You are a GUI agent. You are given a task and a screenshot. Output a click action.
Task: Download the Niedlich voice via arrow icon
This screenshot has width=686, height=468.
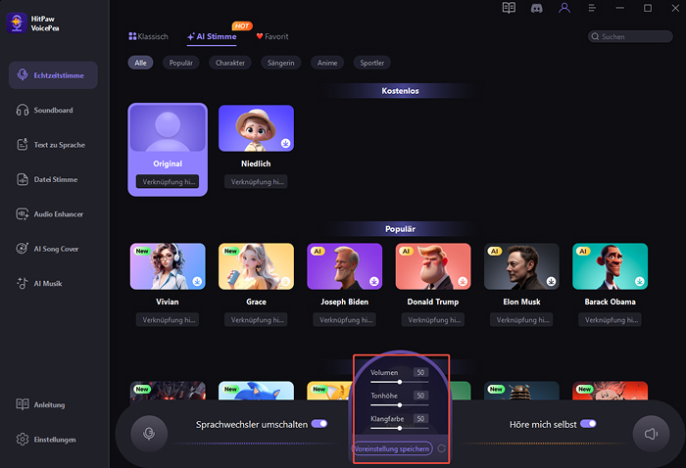[x=285, y=143]
